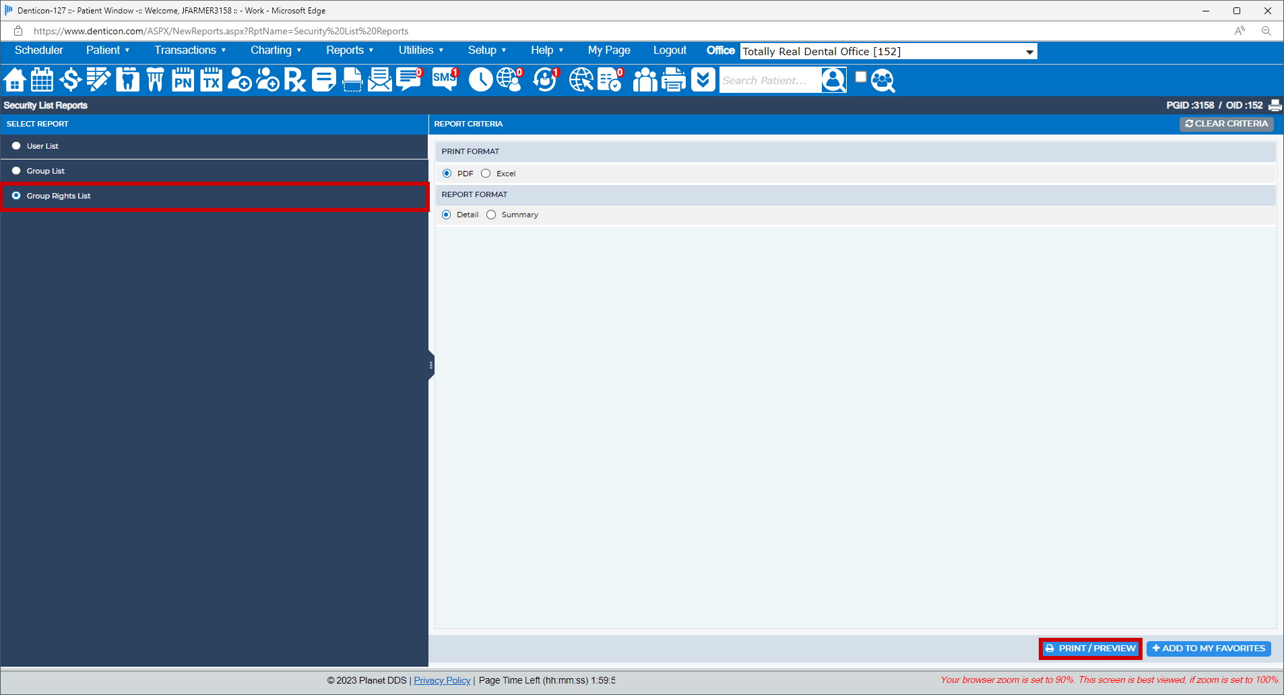Open the Scheduler menu item
Viewport: 1284px width, 695px height.
(39, 50)
